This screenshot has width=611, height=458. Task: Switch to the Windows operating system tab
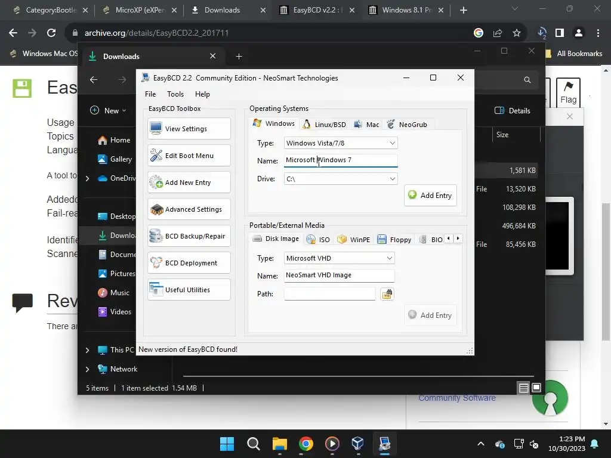[x=274, y=123]
